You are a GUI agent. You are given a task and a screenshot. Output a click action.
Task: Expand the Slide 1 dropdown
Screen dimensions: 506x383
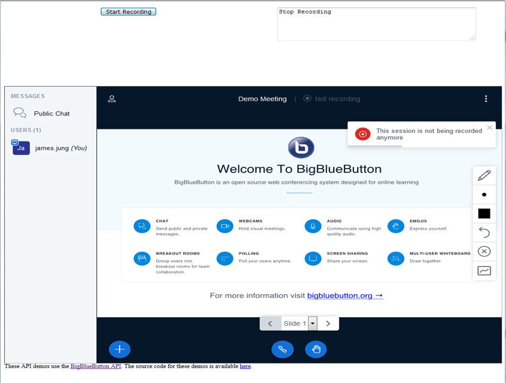pos(312,324)
